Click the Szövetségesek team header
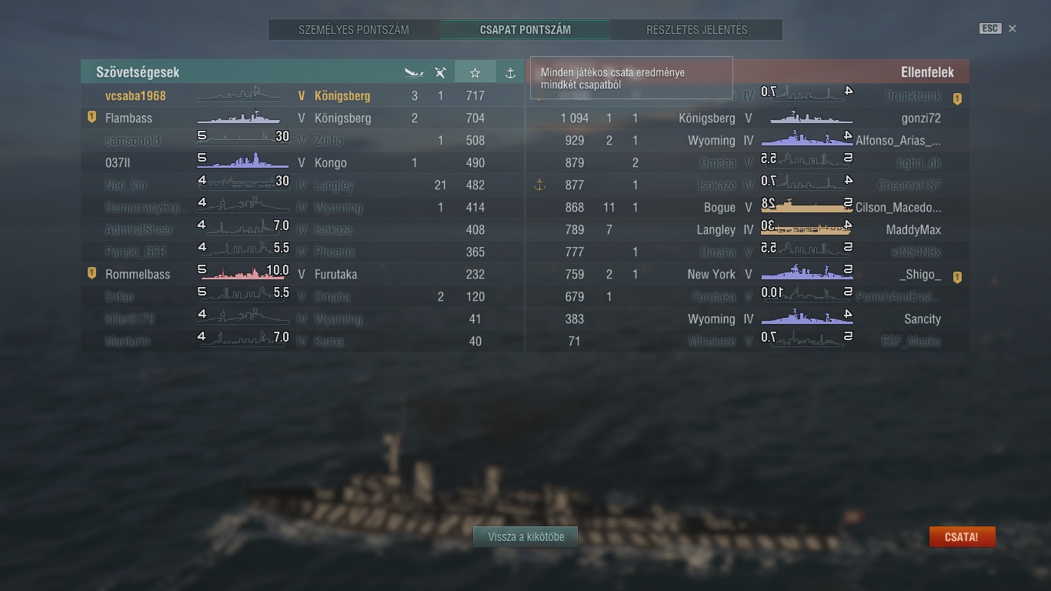 click(138, 72)
